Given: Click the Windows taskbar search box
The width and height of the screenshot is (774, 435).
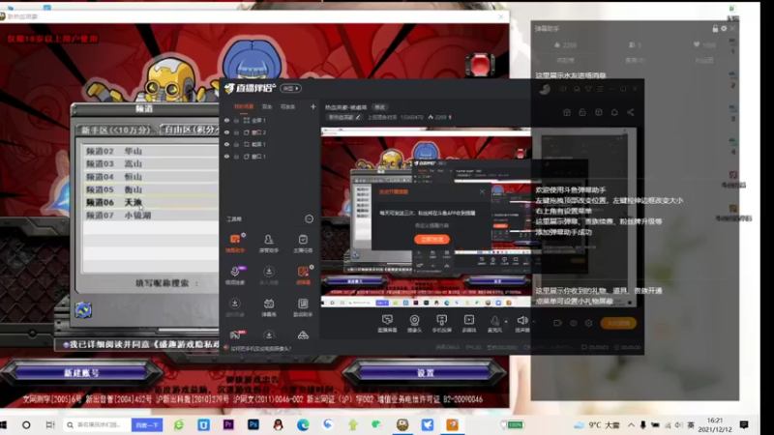Looking at the screenshot, I should pos(98,424).
